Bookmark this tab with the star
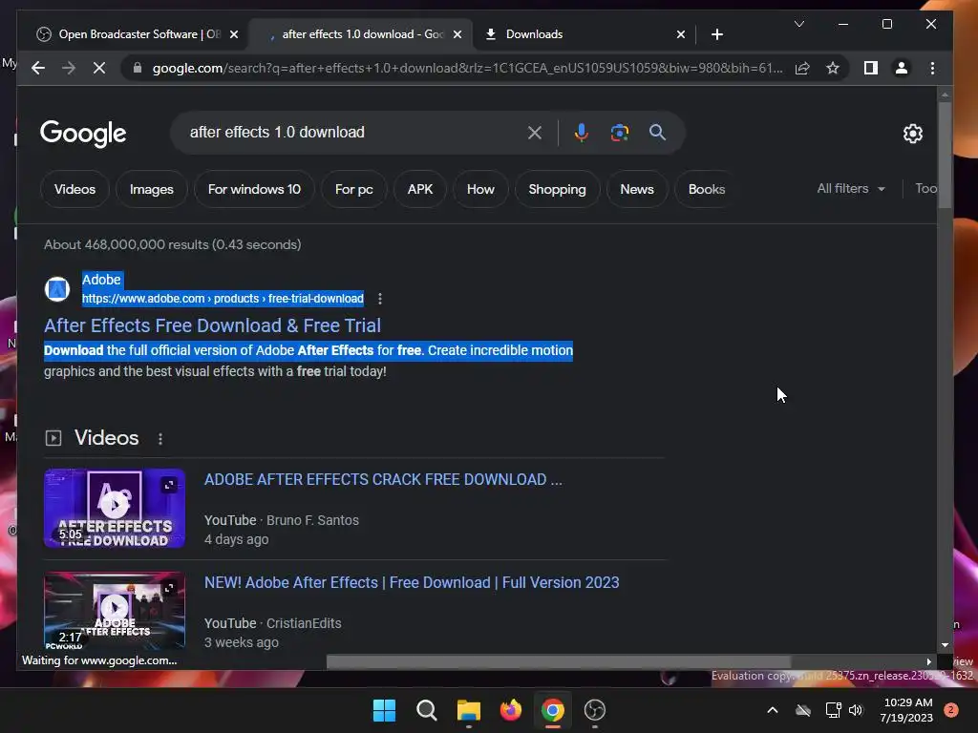The width and height of the screenshot is (978, 733). (833, 68)
